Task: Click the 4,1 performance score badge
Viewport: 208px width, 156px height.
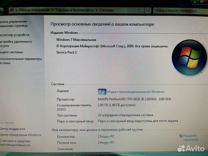Action: pyautogui.click(x=102, y=92)
